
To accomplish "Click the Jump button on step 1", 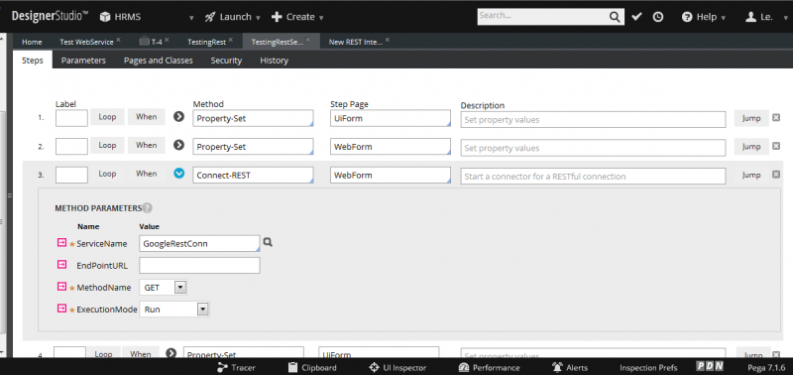I will coord(751,118).
